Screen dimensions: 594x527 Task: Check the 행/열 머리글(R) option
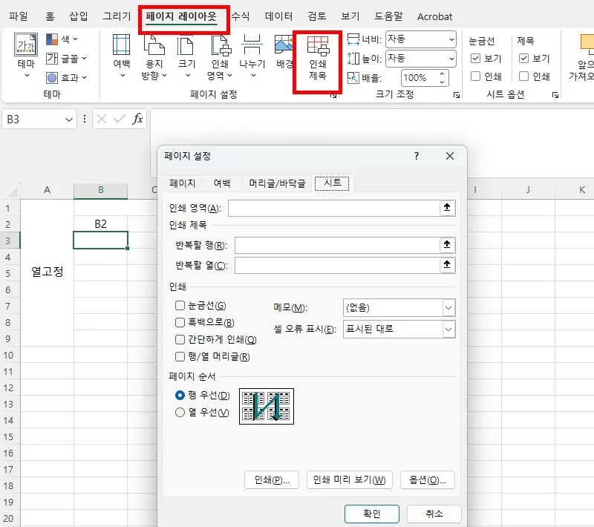click(180, 356)
